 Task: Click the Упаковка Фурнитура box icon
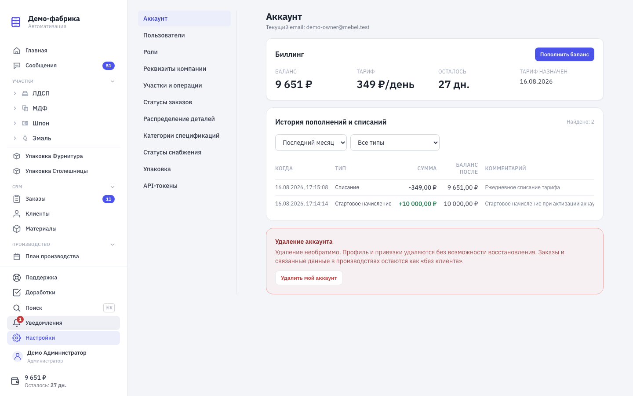coord(17,156)
